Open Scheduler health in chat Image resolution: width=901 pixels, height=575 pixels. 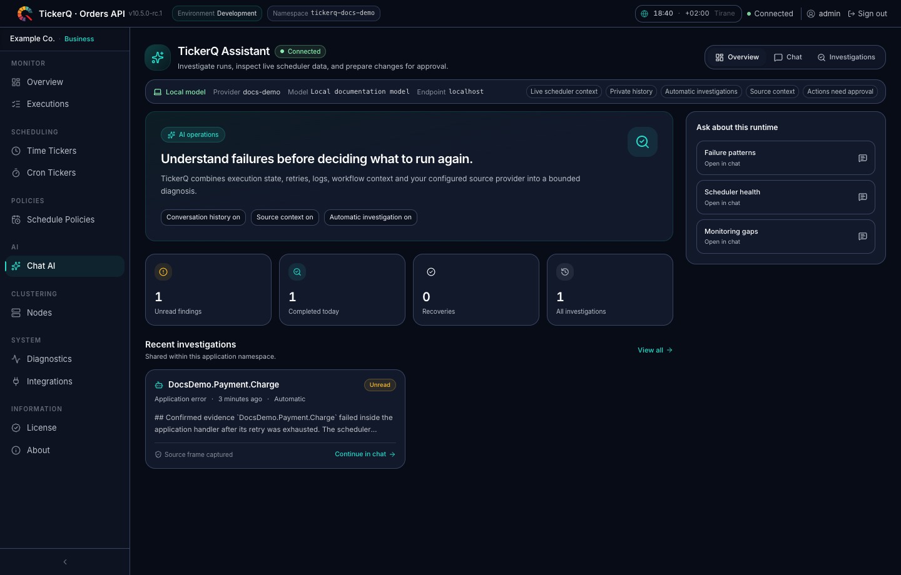pos(785,197)
